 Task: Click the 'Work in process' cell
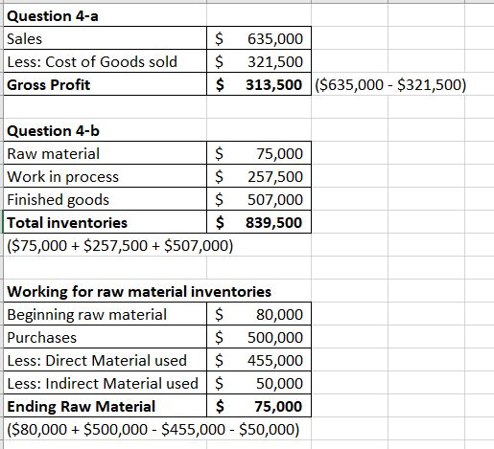(x=105, y=176)
